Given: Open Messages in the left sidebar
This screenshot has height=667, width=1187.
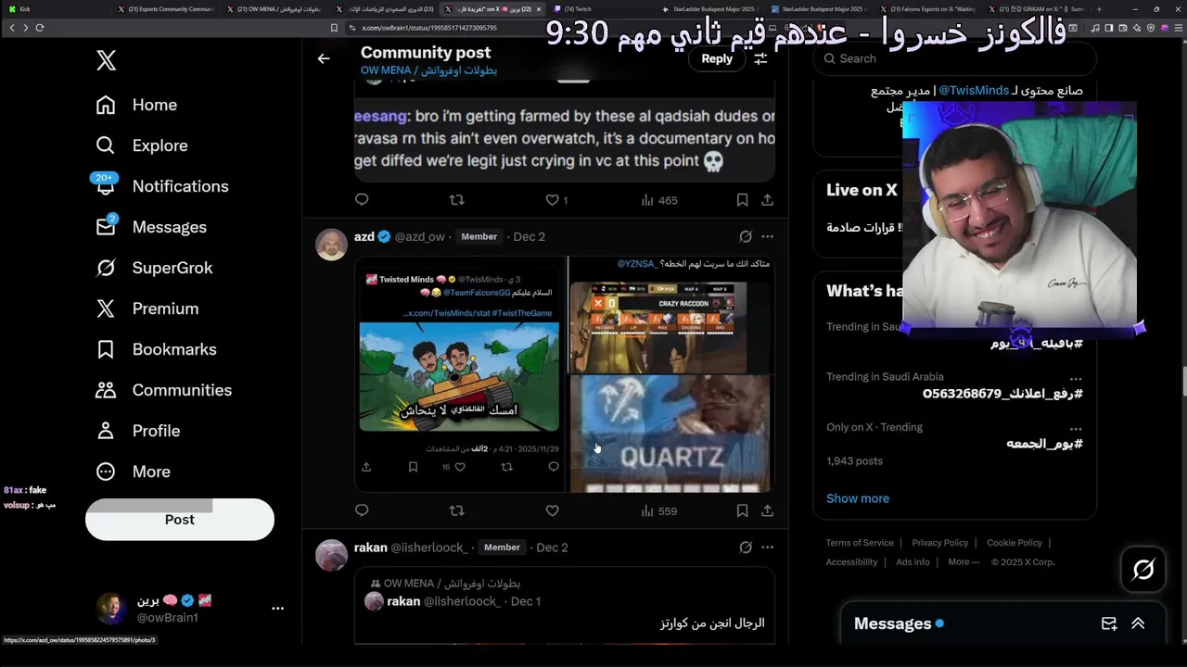Looking at the screenshot, I should [x=151, y=227].
